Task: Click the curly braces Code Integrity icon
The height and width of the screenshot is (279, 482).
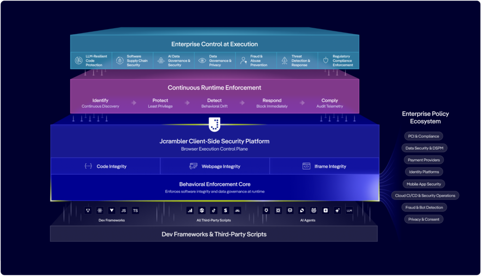Action: click(x=88, y=166)
